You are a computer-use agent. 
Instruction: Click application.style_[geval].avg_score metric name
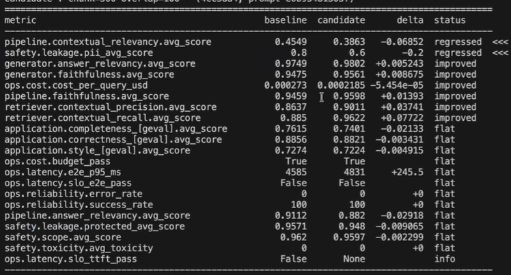97,150
